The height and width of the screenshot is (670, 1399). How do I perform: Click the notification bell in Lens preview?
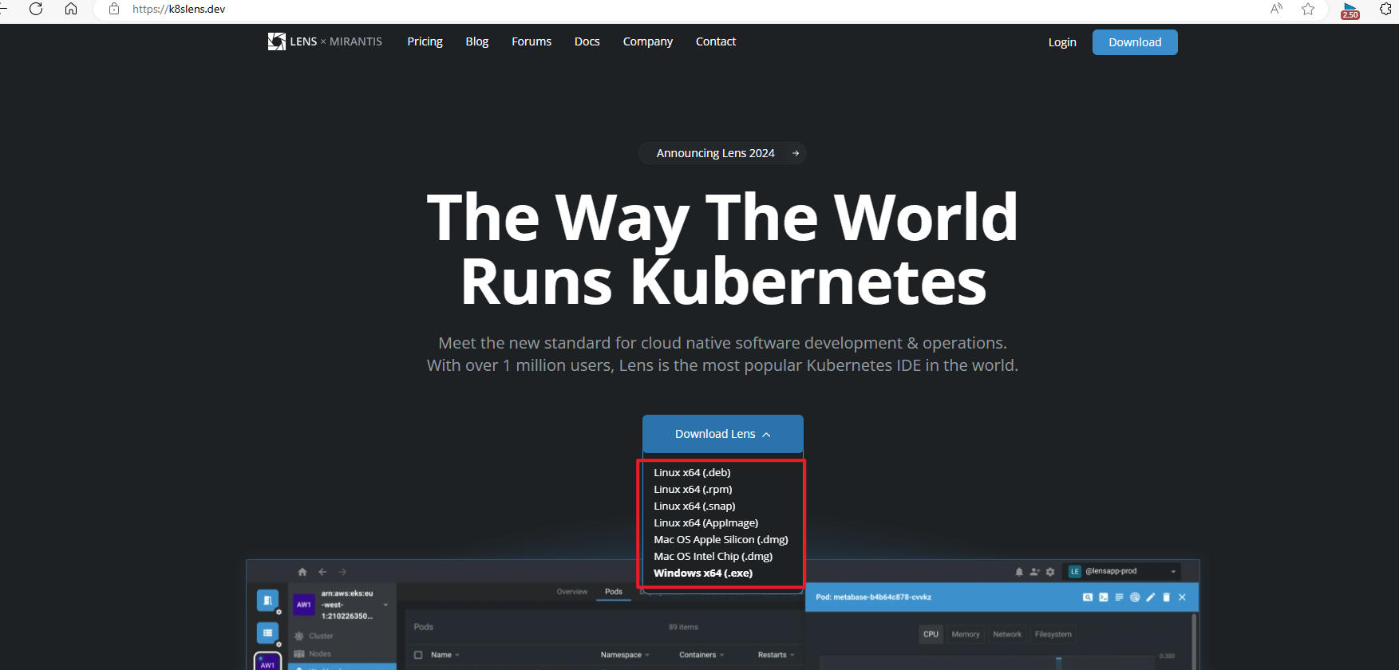[x=1019, y=572]
